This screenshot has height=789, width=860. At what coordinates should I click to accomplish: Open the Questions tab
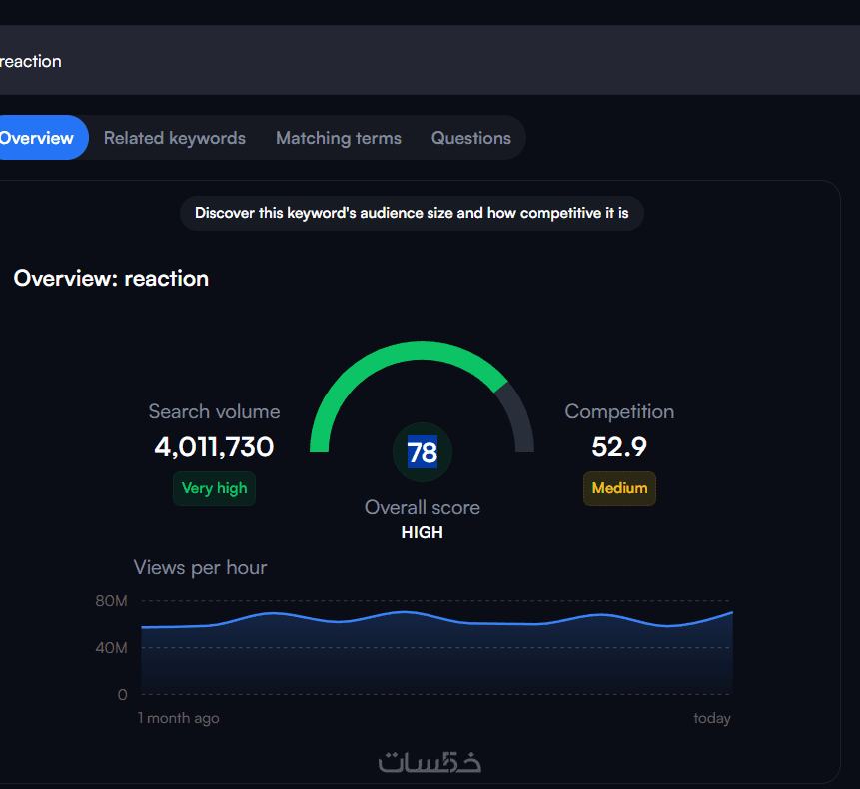pos(471,138)
